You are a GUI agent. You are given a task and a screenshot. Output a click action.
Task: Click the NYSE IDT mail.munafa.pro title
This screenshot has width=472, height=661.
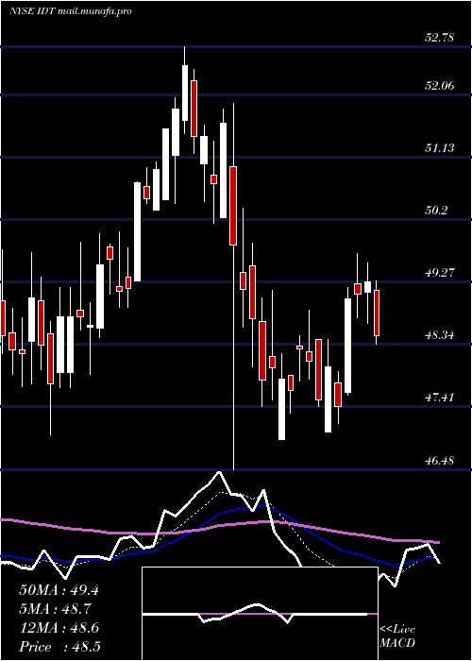pos(71,11)
